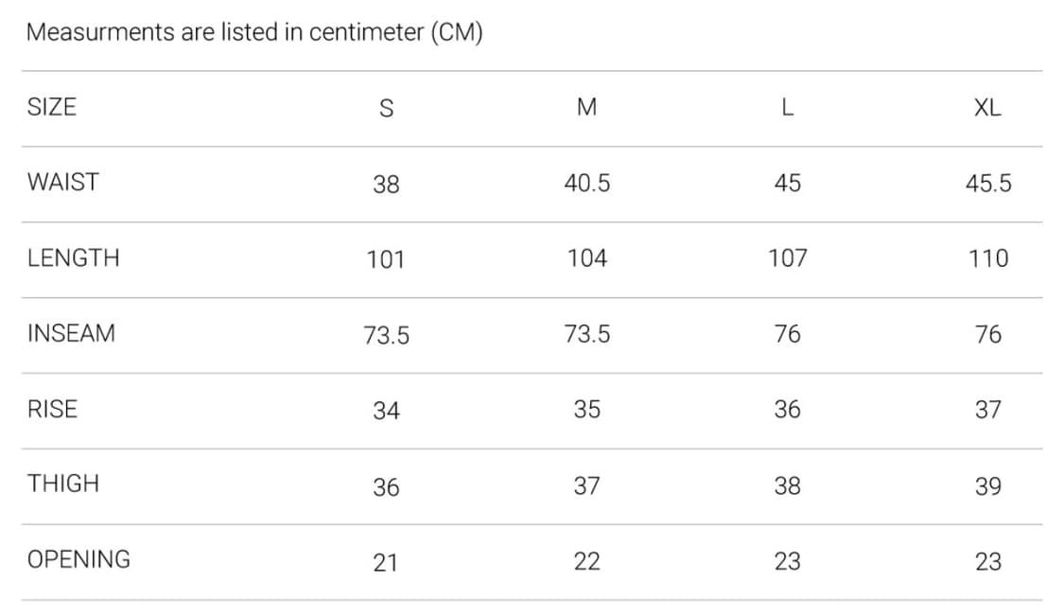This screenshot has width=1064, height=616.
Task: Click the LENGTH row label
Action: click(x=73, y=258)
